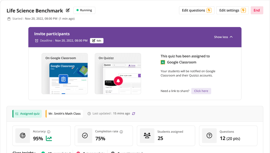The image size is (270, 153).
Task: Click the Completion rate checkmark icon
Action: [x=85, y=135]
